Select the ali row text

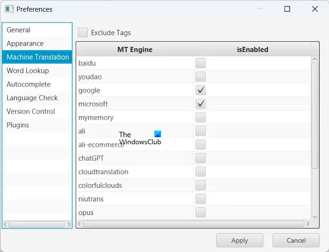tap(82, 131)
